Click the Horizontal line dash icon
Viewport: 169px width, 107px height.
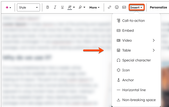point(119,90)
